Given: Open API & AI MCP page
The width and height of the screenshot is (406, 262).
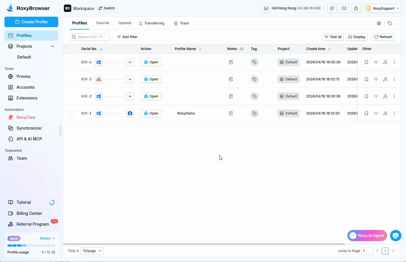Looking at the screenshot, I should click(31, 139).
